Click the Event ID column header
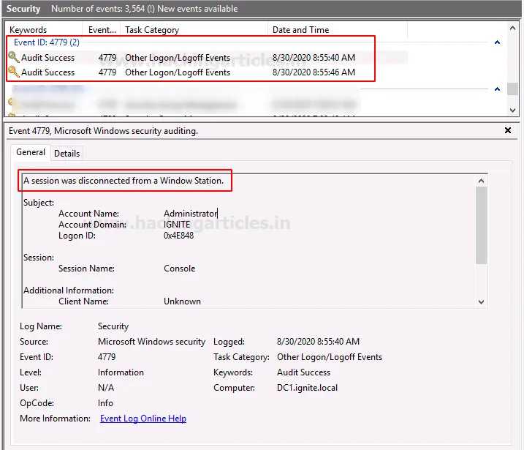This screenshot has height=450, width=524. tap(102, 30)
